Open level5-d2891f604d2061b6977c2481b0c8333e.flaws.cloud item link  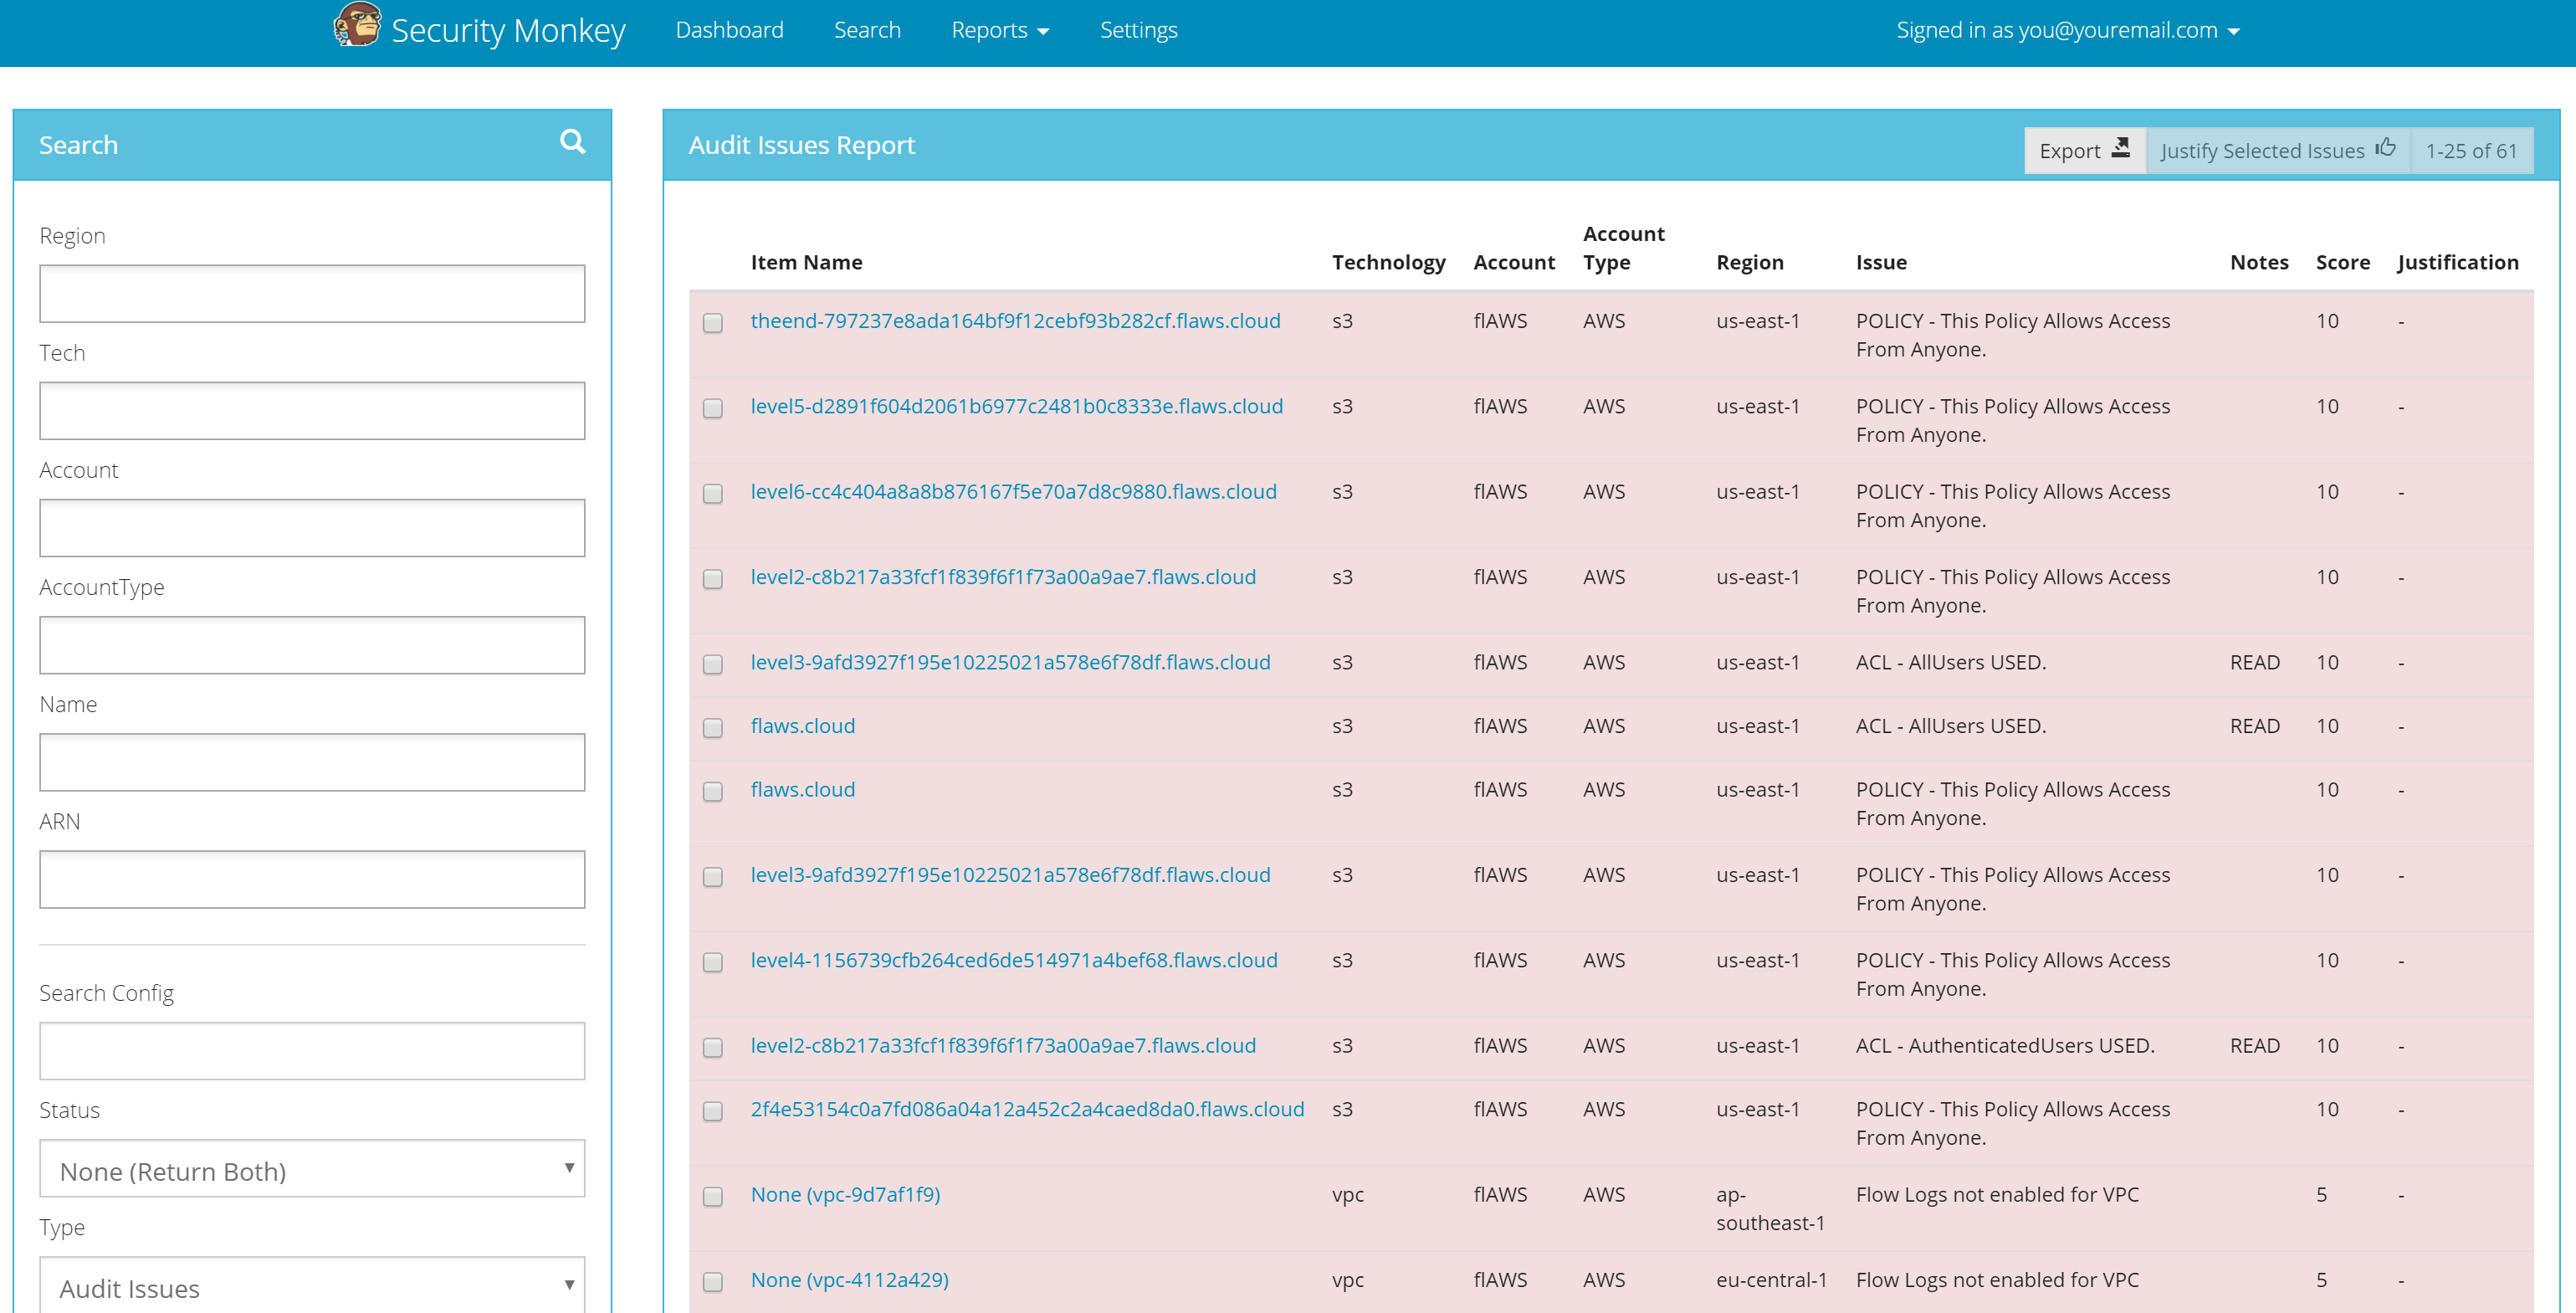[1016, 406]
